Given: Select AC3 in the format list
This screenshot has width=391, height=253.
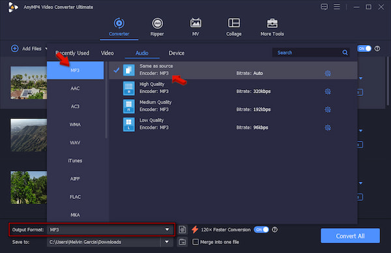Looking at the screenshot, I should (76, 106).
